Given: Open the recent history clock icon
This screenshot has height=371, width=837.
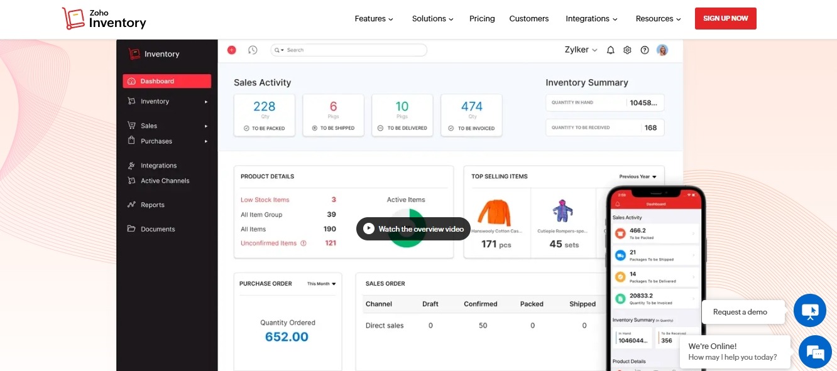Looking at the screenshot, I should (x=253, y=50).
